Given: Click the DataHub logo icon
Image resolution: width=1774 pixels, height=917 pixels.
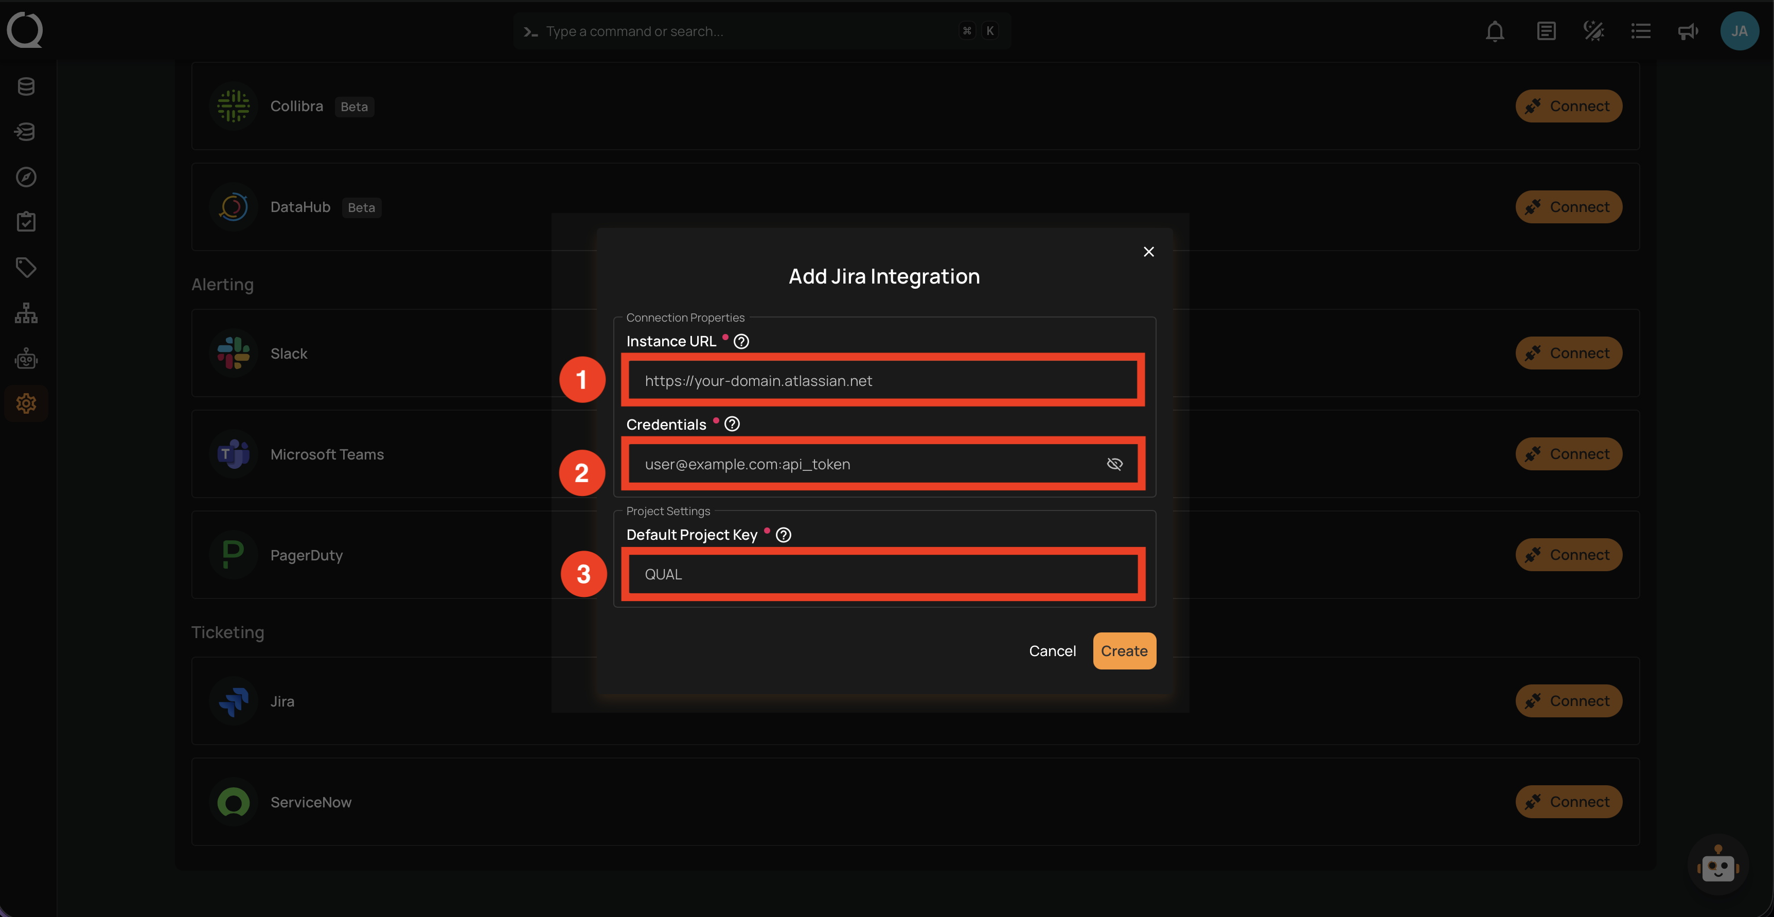Looking at the screenshot, I should click(234, 207).
